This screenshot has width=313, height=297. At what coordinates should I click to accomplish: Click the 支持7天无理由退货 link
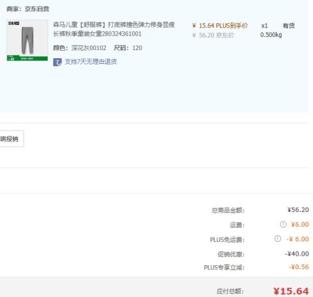tap(91, 62)
